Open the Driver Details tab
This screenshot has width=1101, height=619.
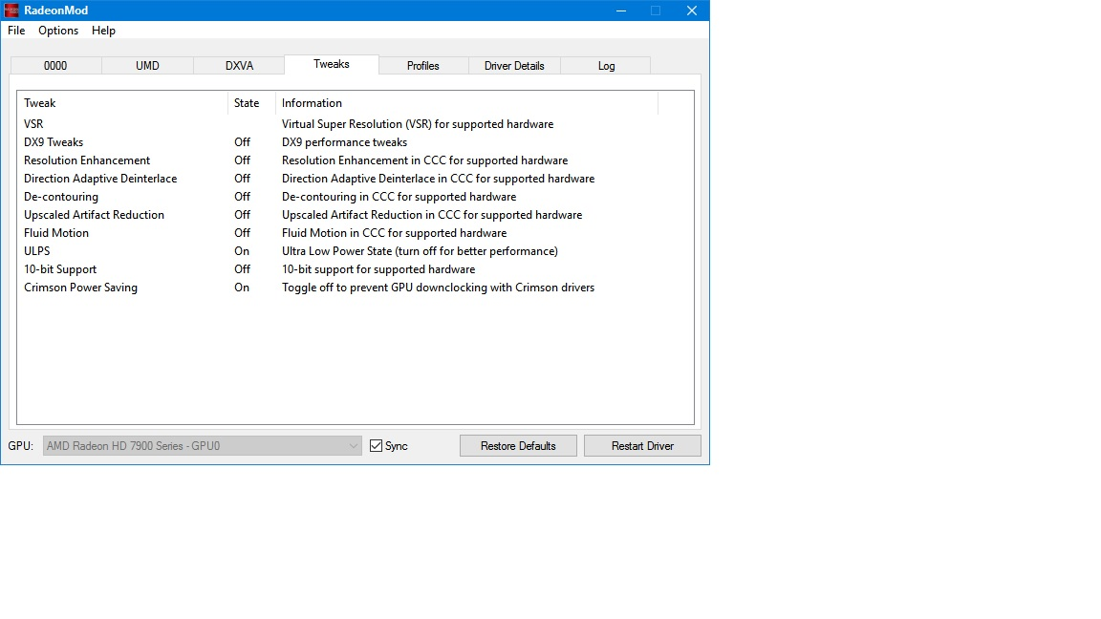pos(515,65)
